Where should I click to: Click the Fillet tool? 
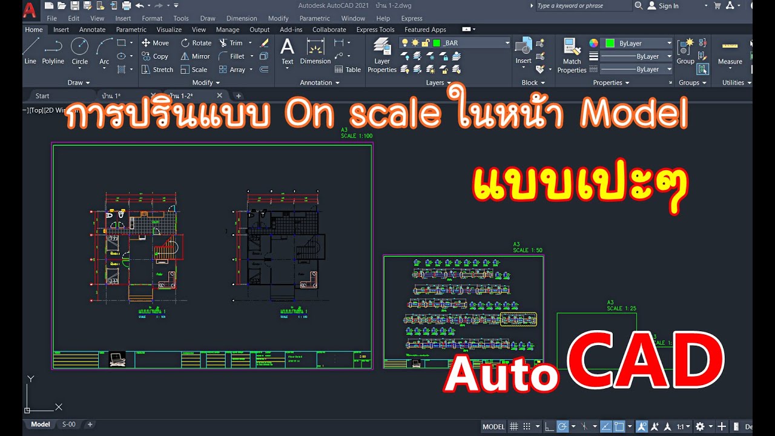232,56
